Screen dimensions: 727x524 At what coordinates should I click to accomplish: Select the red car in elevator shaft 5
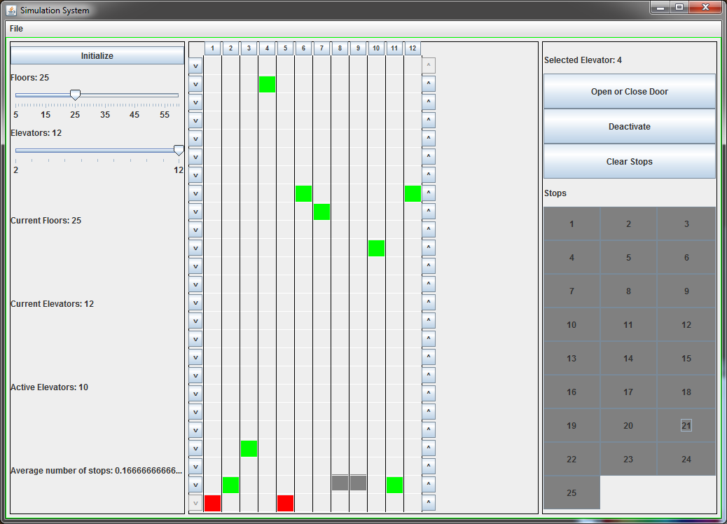pos(285,503)
